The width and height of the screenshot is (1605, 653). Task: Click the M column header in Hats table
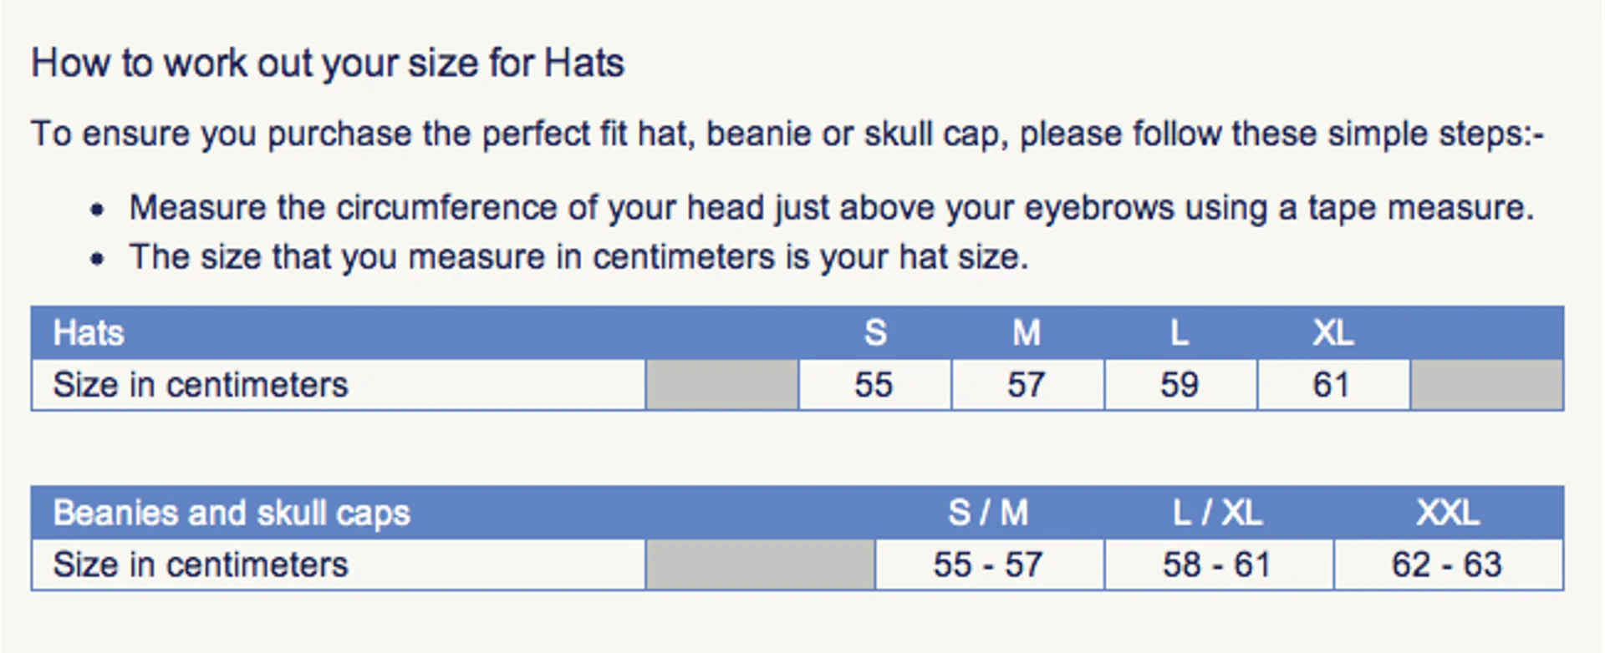click(x=1027, y=333)
